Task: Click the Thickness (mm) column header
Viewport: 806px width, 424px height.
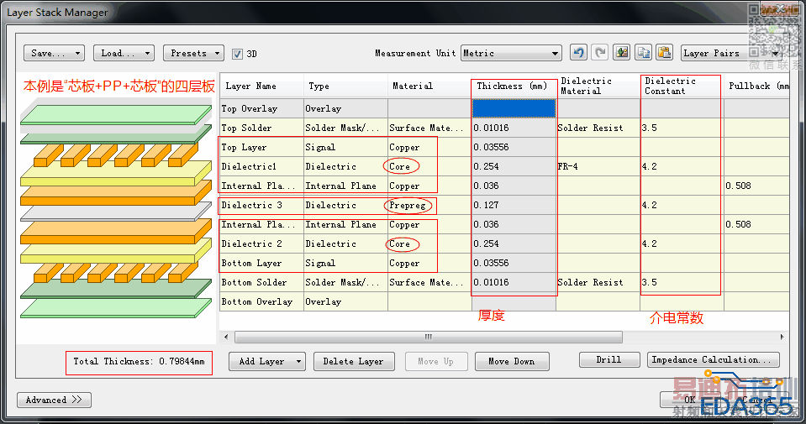Action: point(514,86)
